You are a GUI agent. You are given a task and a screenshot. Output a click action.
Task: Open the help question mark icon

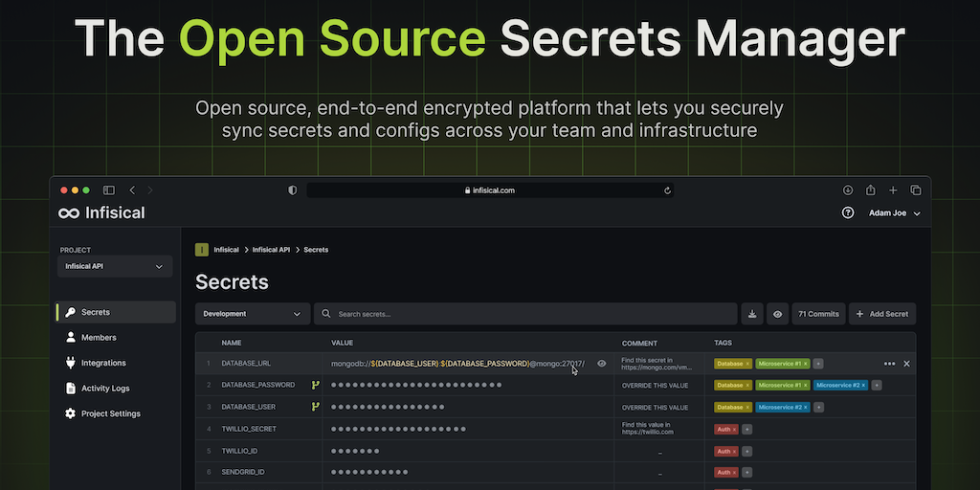847,213
